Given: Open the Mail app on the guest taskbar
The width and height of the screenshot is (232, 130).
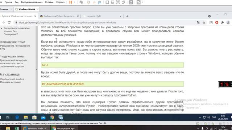Looking at the screenshot, I should [x=43, y=117].
